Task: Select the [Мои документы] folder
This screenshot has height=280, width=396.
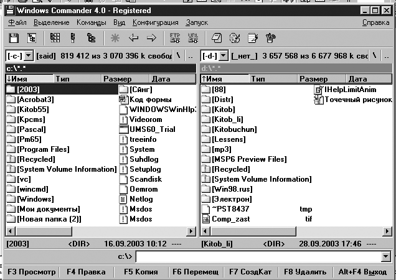Action: click(43, 209)
